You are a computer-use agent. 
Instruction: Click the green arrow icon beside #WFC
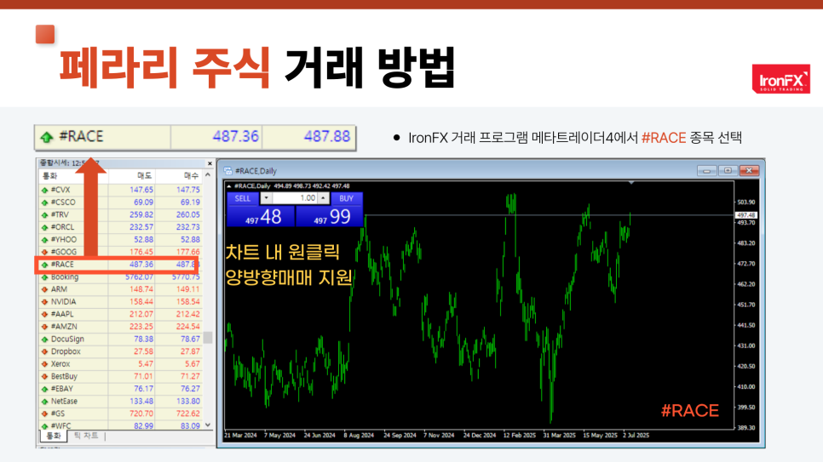tap(44, 426)
